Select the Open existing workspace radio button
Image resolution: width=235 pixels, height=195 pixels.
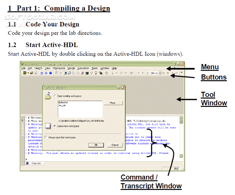(x=55, y=96)
